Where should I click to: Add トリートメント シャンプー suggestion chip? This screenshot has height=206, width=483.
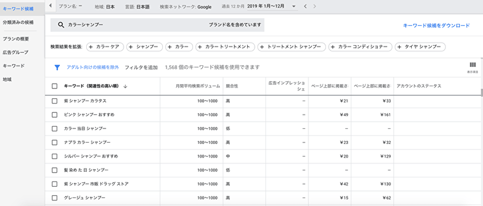(291, 47)
